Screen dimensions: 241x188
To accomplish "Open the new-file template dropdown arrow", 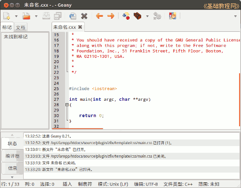I will tap(16, 16).
